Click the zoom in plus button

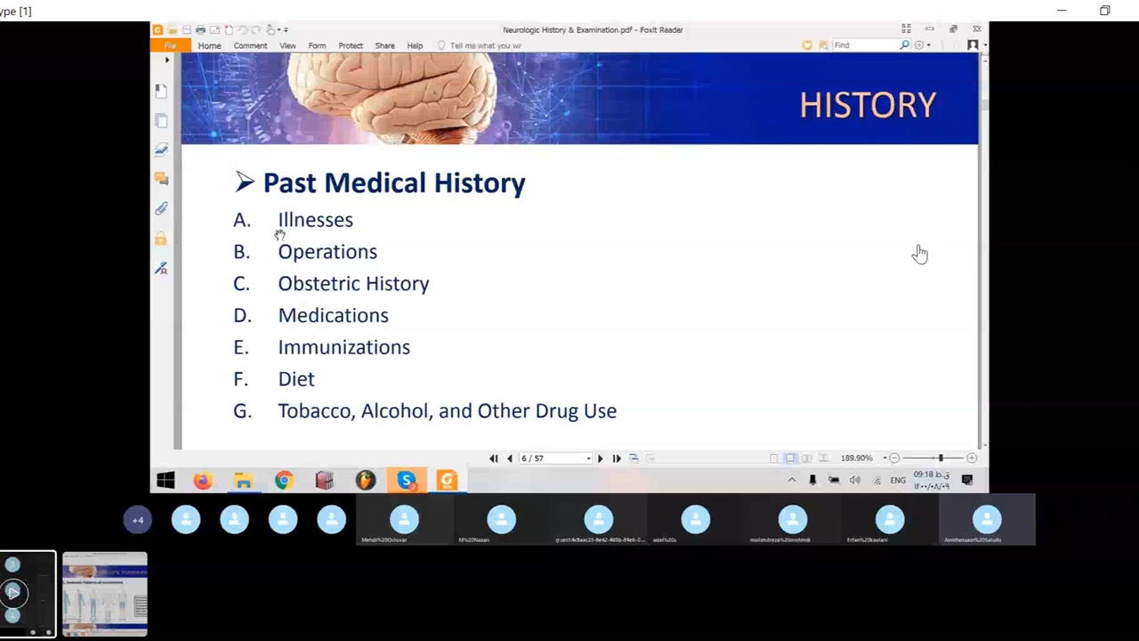point(972,458)
